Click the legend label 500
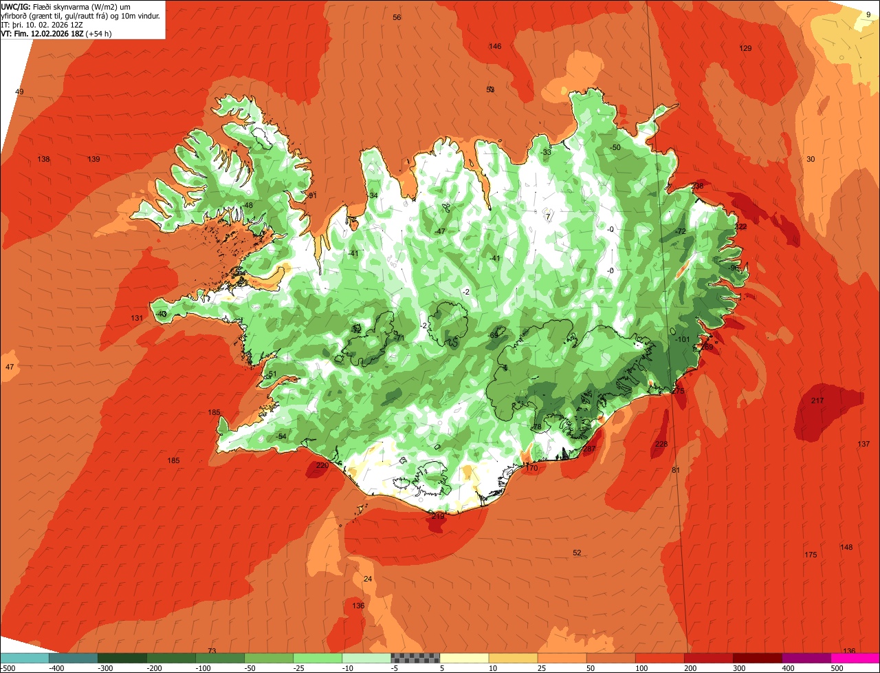 point(837,668)
